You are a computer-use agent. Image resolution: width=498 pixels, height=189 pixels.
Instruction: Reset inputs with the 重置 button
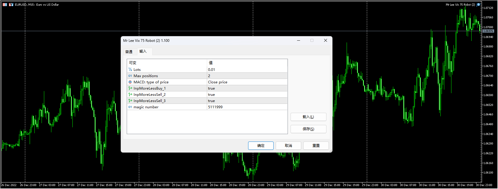click(316, 146)
